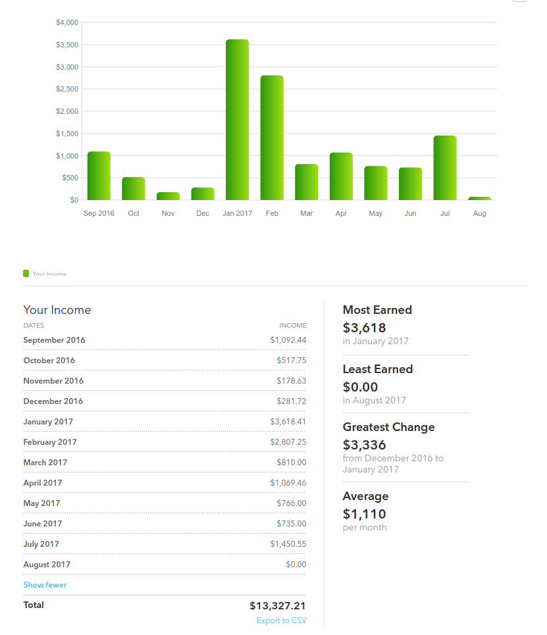Select the Apr income bar
Image resolution: width=547 pixels, height=635 pixels.
341,176
